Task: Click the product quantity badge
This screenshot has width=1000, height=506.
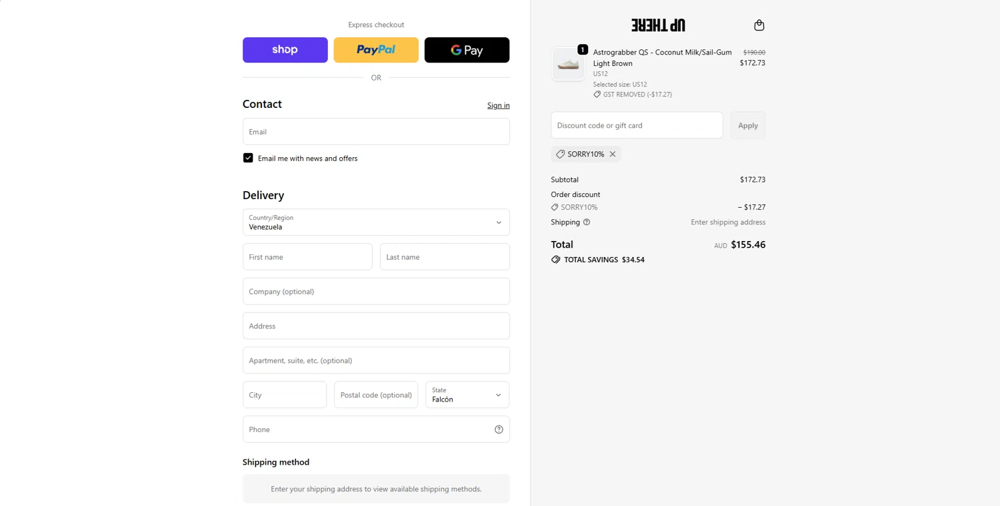Action: coord(583,49)
